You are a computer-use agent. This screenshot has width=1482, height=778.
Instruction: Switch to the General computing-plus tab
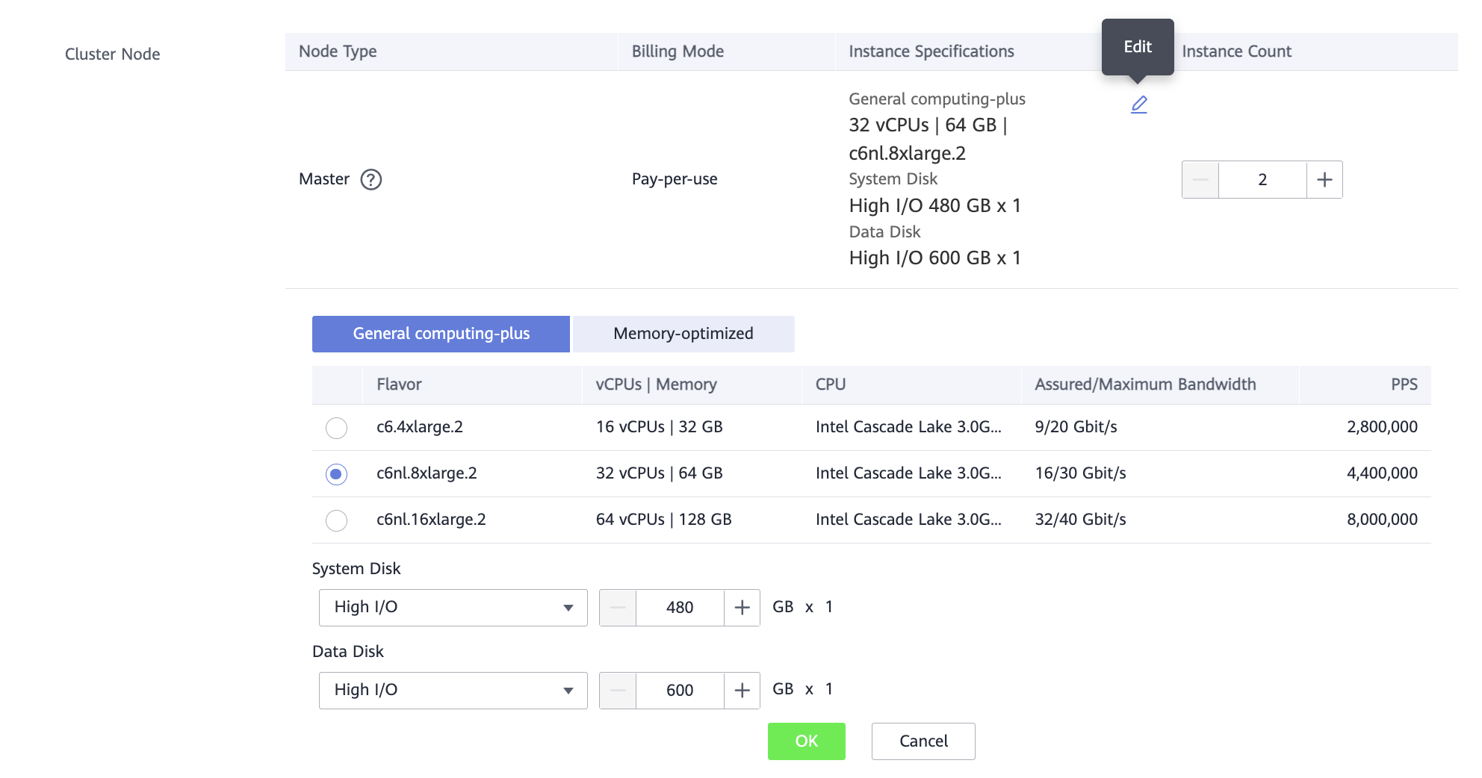(441, 334)
